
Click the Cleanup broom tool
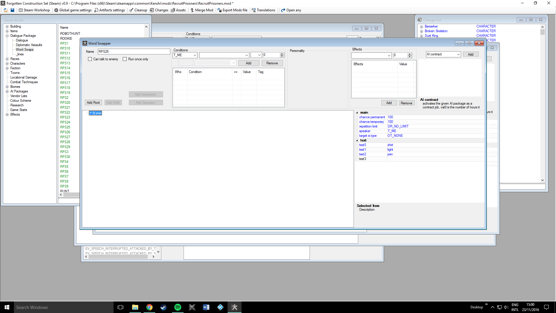138,10
